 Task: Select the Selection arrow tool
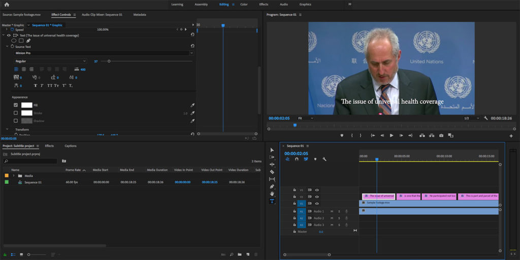pos(272,150)
